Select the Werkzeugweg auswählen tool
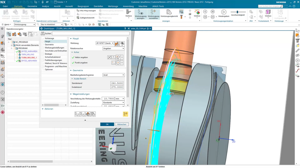The height and width of the screenshot is (168, 300). click(x=153, y=14)
